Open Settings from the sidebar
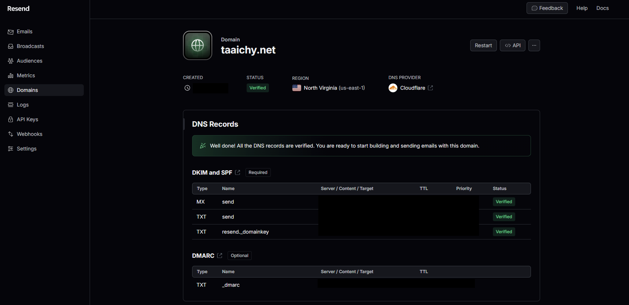 coord(26,149)
